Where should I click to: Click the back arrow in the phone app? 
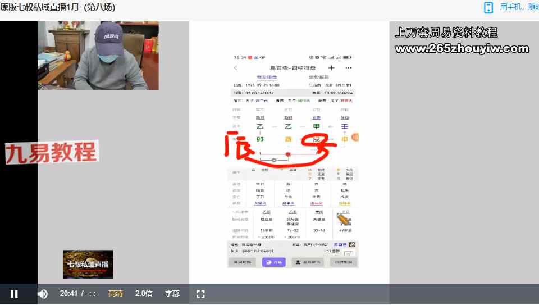click(x=236, y=68)
